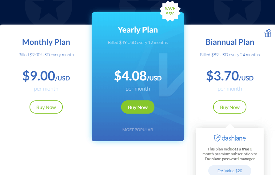Select the Yearly Plan heading
275x175 pixels.
138,30
